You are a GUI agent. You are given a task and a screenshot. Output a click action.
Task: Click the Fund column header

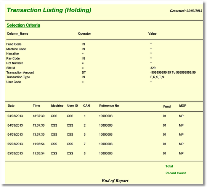167,106
